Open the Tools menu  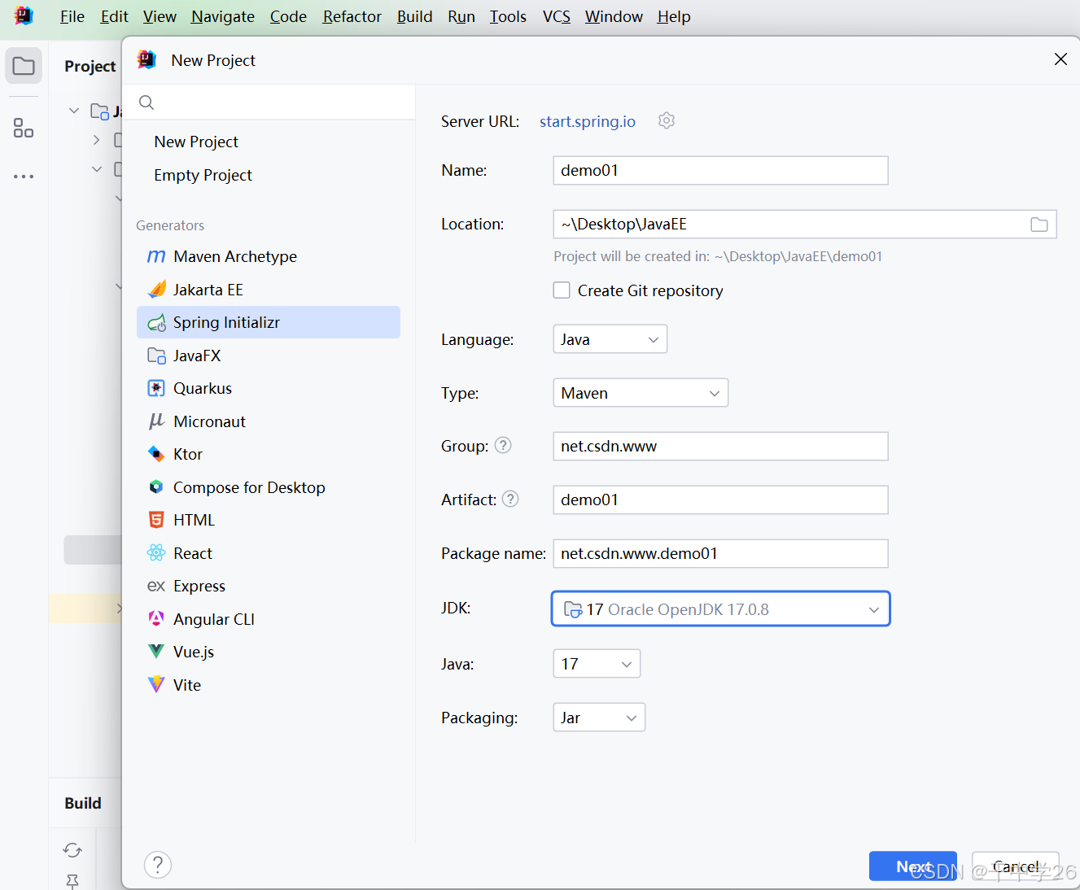(x=508, y=16)
